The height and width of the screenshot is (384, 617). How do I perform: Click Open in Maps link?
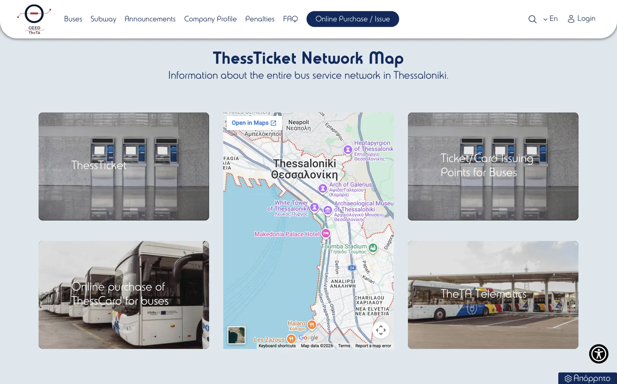point(254,123)
